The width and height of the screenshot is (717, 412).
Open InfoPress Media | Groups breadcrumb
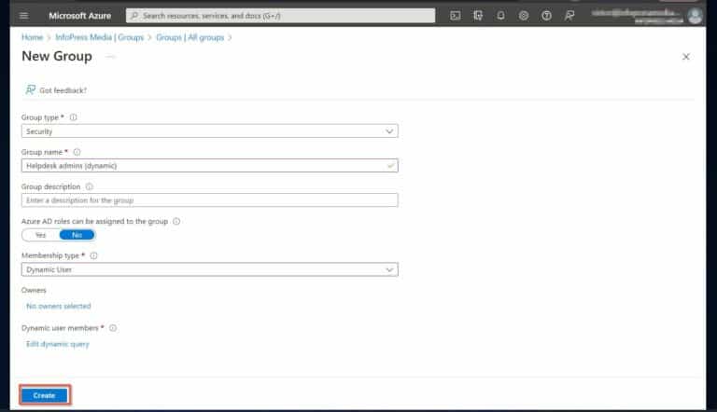(x=99, y=37)
